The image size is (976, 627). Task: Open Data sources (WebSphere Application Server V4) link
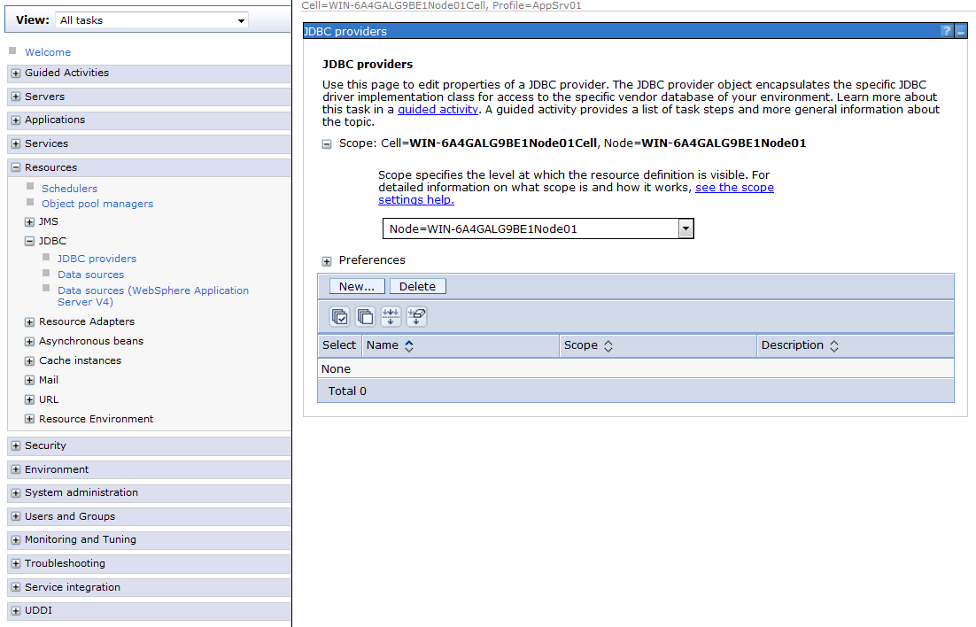153,296
